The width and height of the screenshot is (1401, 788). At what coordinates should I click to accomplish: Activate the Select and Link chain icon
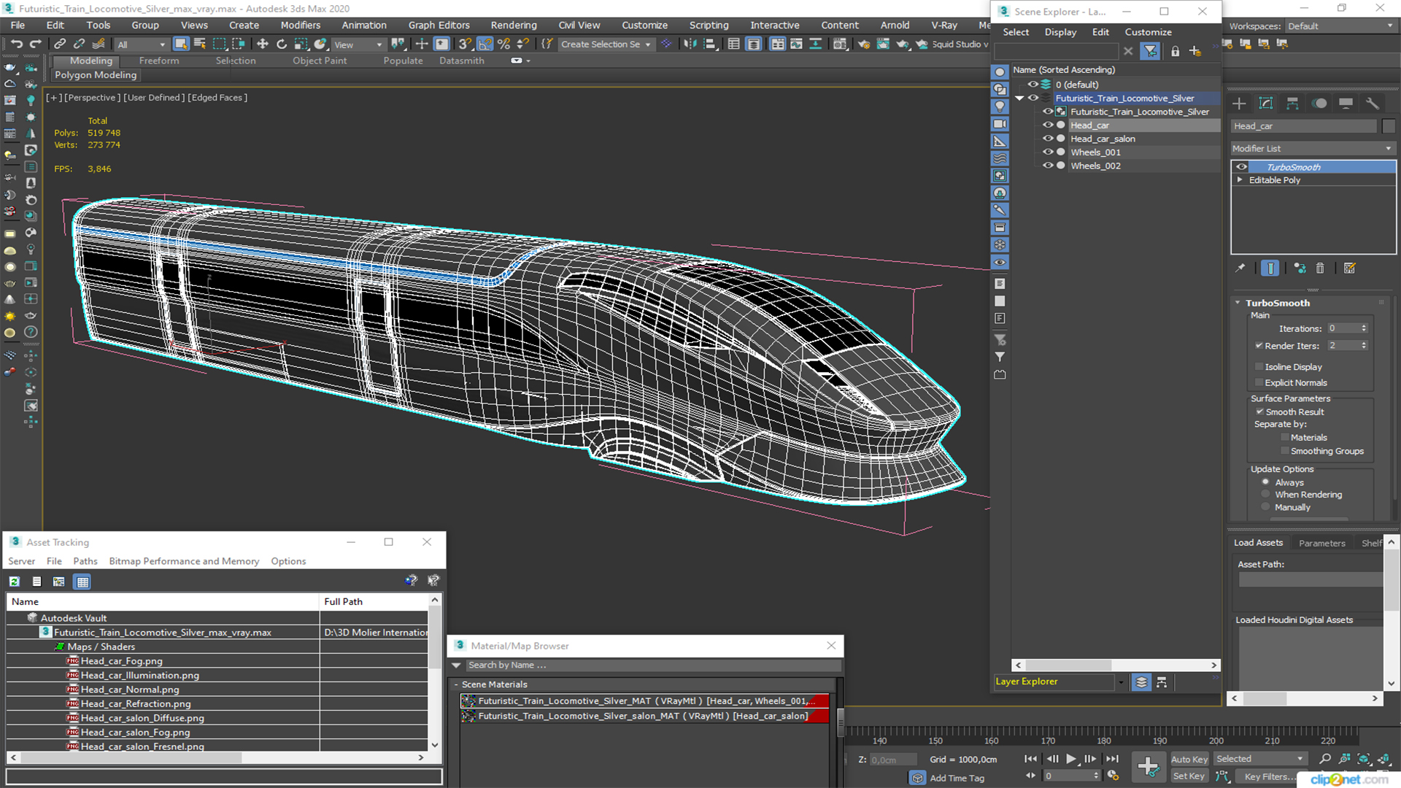point(60,45)
